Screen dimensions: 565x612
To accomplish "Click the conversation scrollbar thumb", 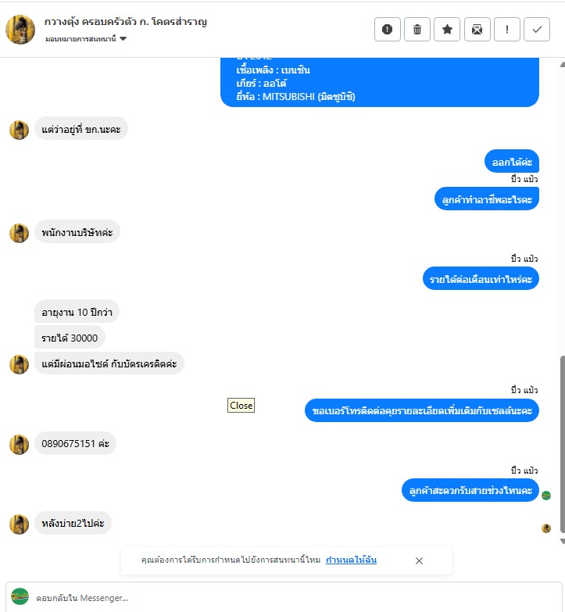I will click(x=563, y=444).
